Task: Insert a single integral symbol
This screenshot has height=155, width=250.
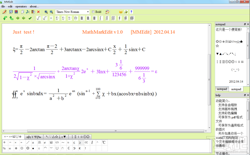Action: pos(100,18)
